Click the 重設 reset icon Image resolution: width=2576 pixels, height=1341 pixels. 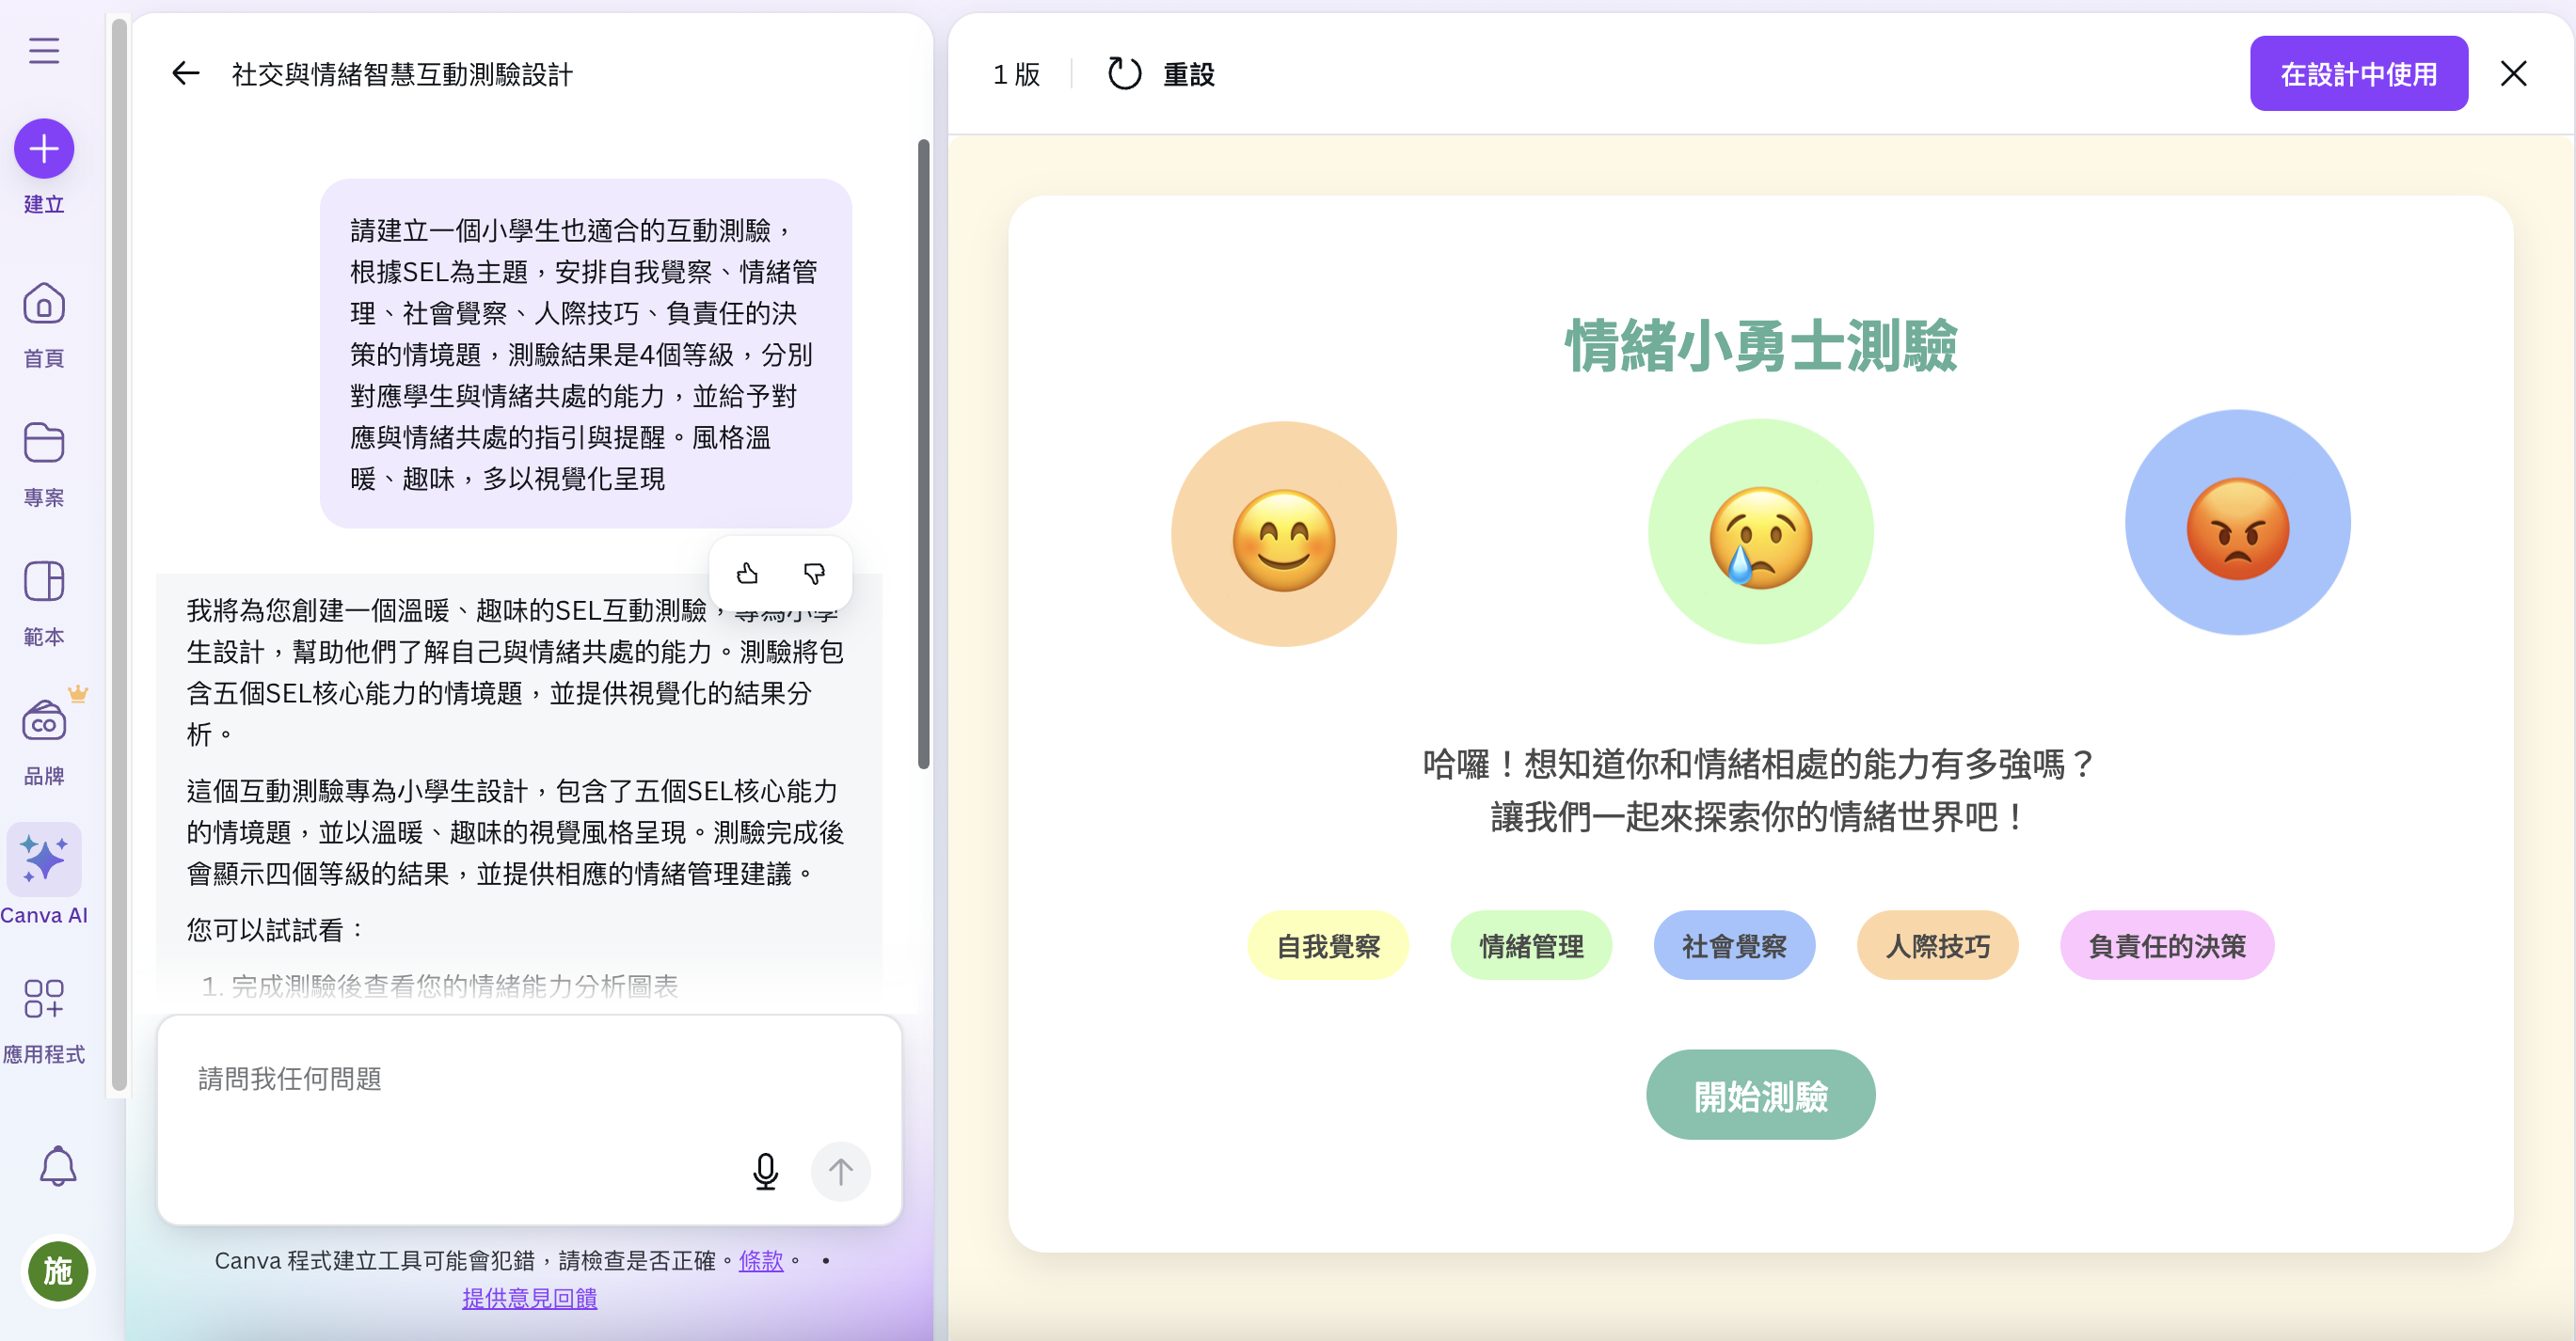pos(1124,73)
